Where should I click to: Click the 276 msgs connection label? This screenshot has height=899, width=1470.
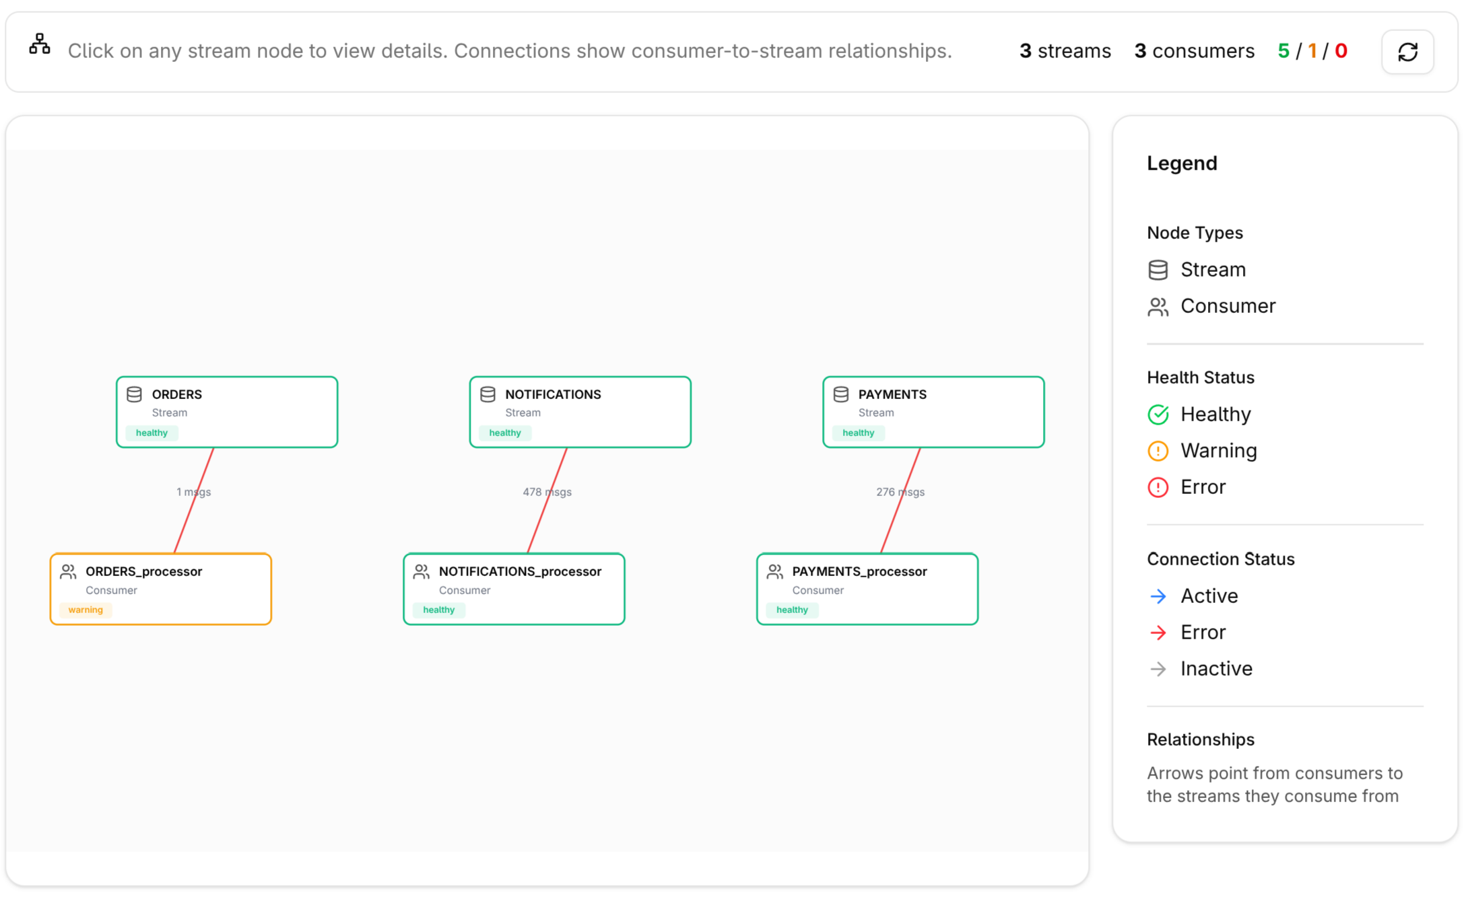(x=900, y=492)
